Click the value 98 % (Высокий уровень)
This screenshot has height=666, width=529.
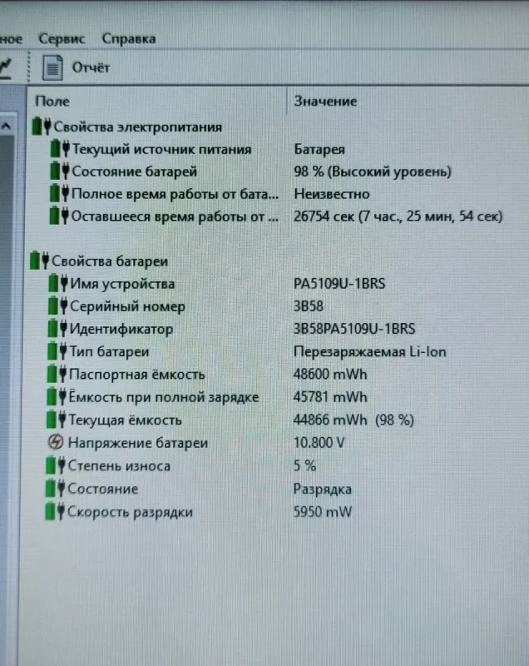click(x=373, y=171)
